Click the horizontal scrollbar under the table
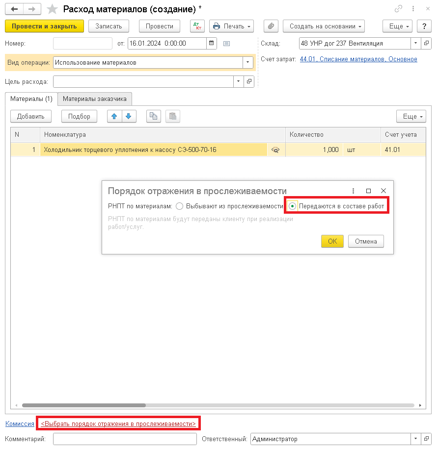 click(83, 405)
